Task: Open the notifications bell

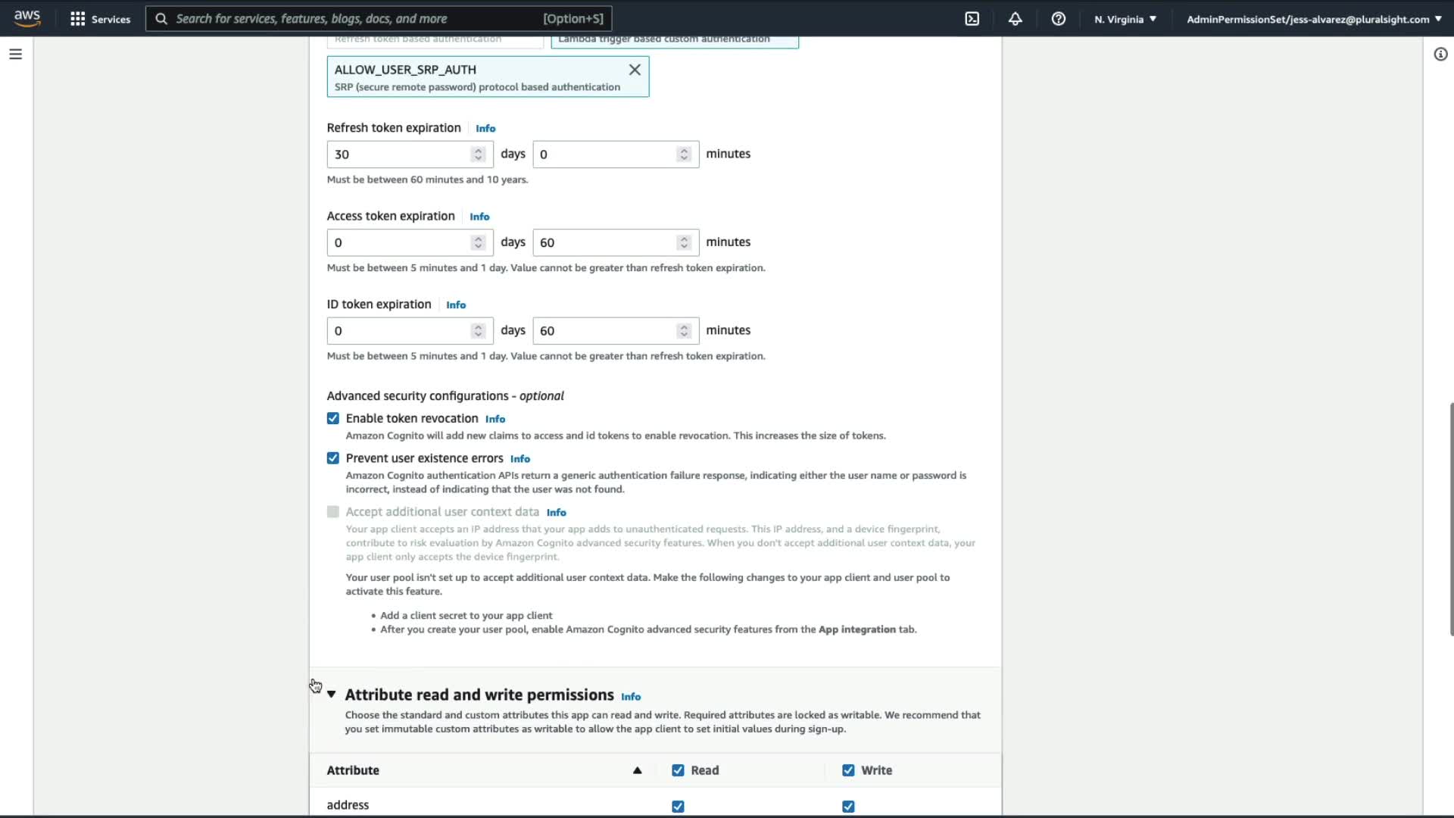Action: [x=1016, y=19]
